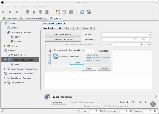Expand the Interfaz tree node
This screenshot has height=114, width=159.
[5, 46]
